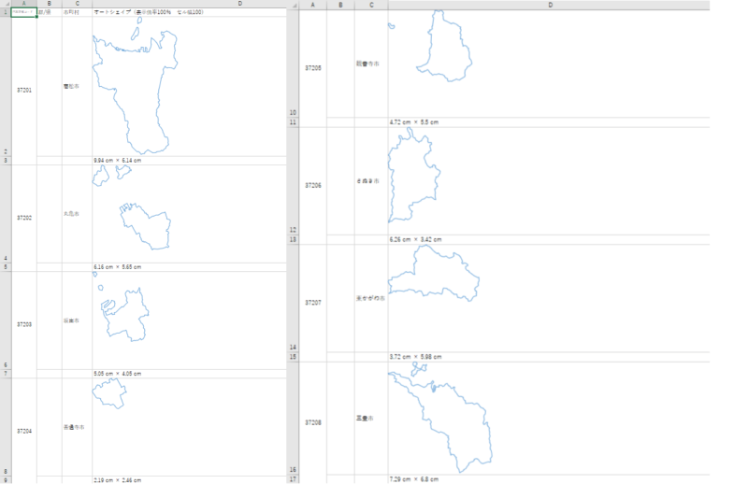Viewport: 748px width, 484px height.
Task: Click the large outline shape beside code 37208
Action: [x=439, y=418]
